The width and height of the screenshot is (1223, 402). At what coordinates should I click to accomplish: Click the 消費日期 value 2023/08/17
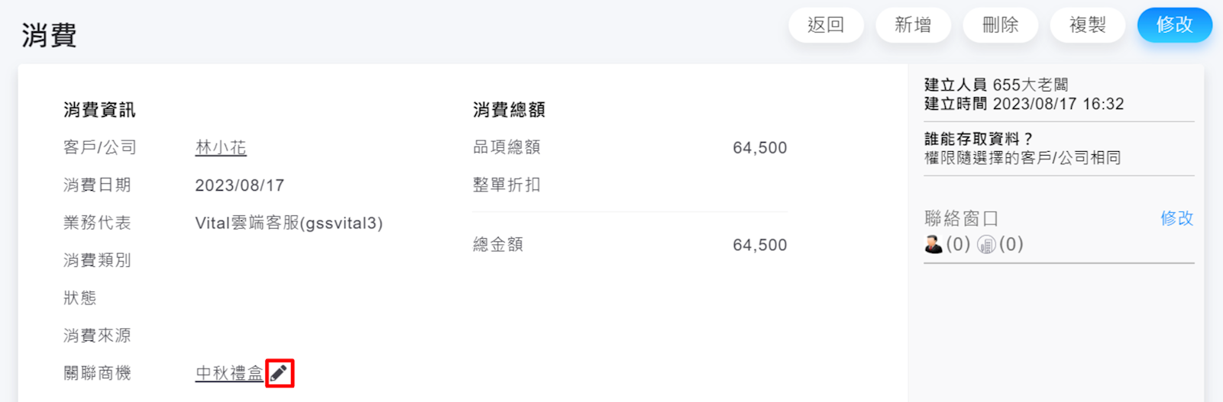tap(240, 185)
